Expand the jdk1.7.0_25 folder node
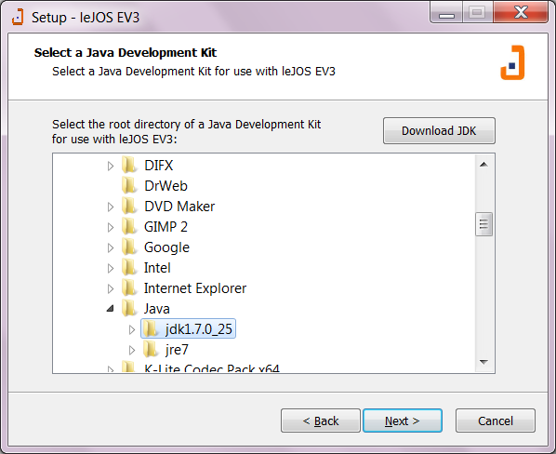Viewport: 556px width, 454px height. pos(131,330)
